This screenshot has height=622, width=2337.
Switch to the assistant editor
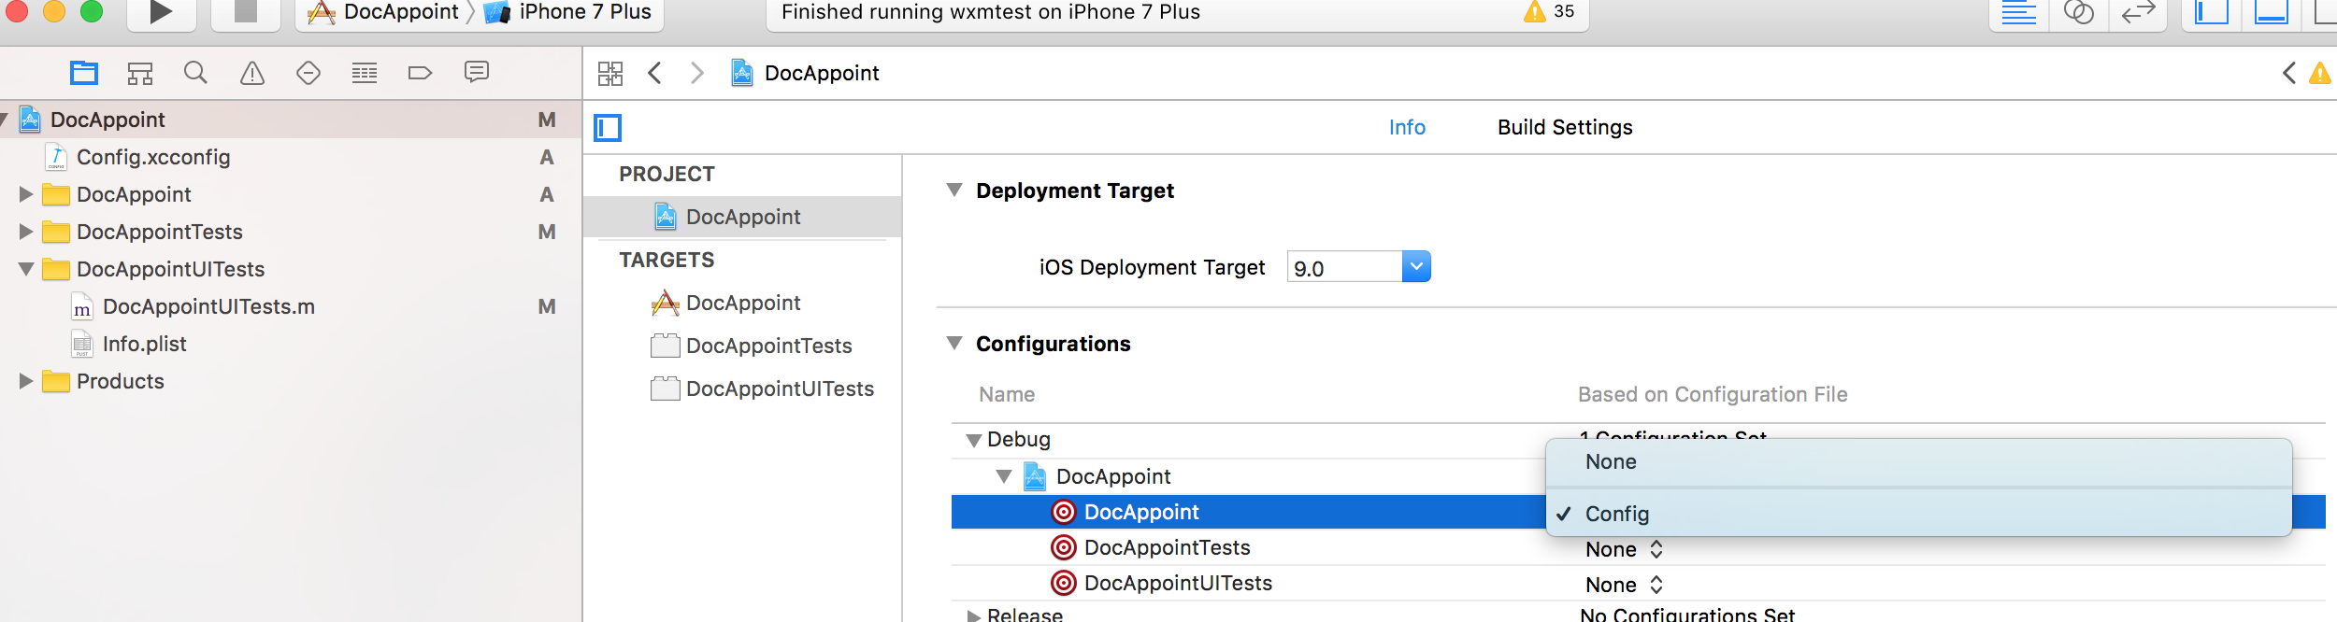pos(2079,13)
